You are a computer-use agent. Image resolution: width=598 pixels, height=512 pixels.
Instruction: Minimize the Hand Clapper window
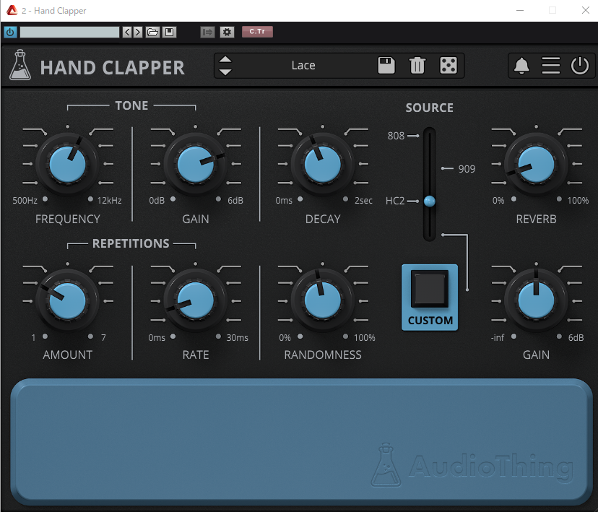(x=519, y=10)
